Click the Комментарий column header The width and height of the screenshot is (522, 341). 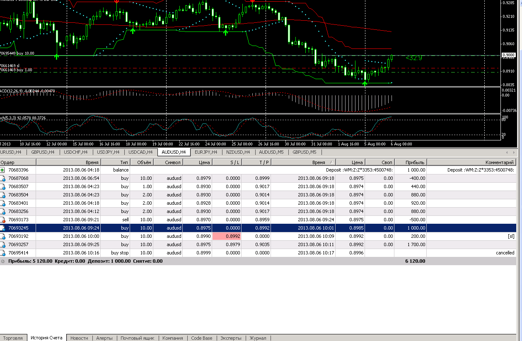point(471,162)
